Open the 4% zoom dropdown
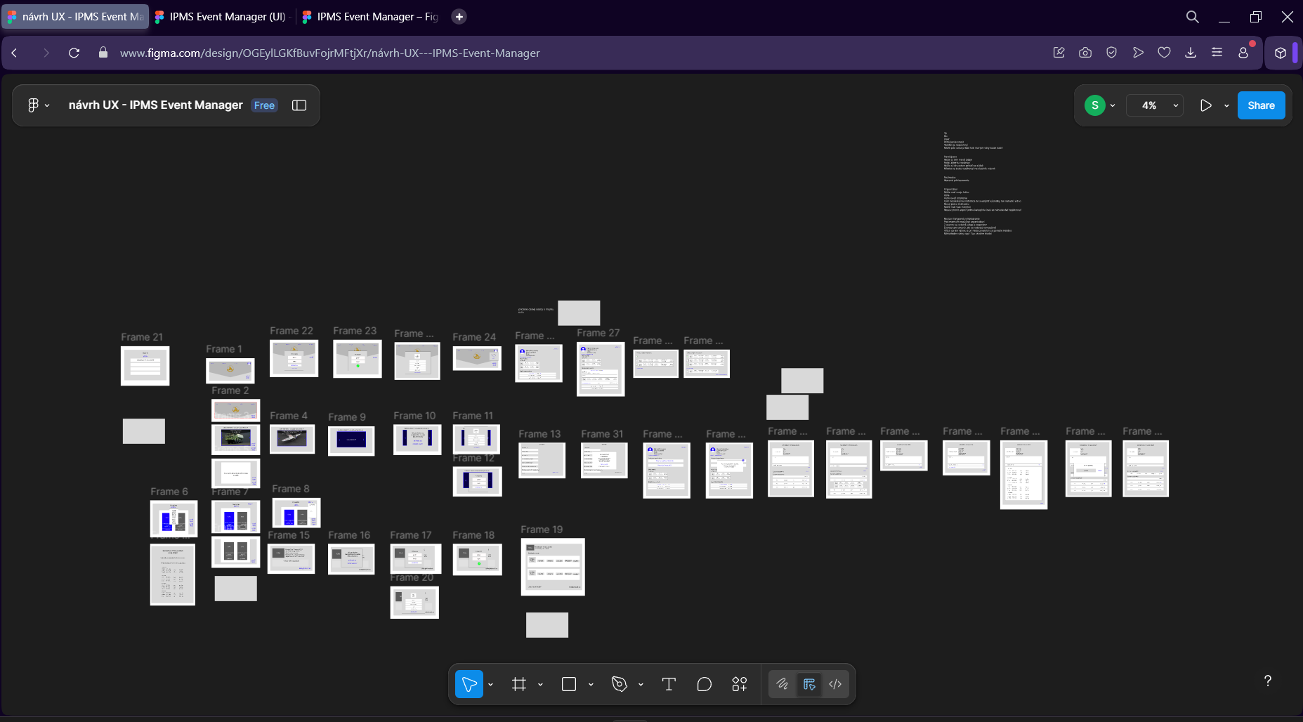1303x722 pixels. 1155,105
